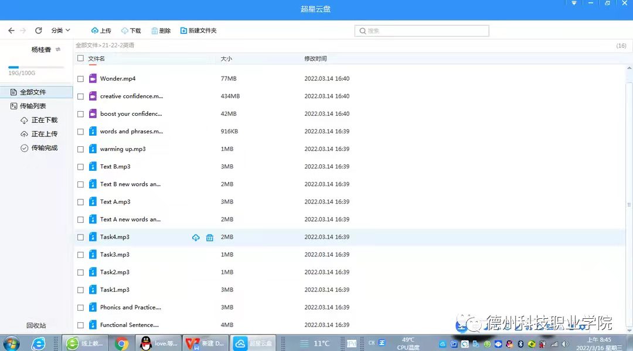The height and width of the screenshot is (351, 633).
Task: Open the 分类 category dropdown
Action: pos(60,30)
